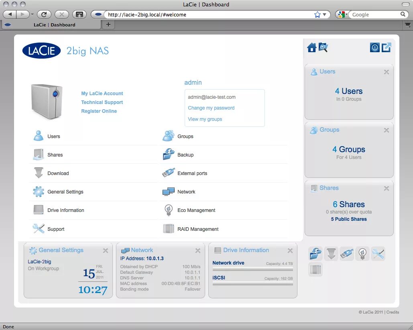Screen dimensions: 413x330
Task: Close the General Settings widget
Action: coord(105,251)
